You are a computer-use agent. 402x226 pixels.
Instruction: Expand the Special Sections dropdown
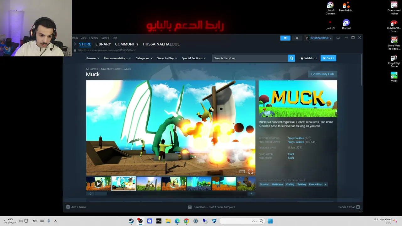click(x=194, y=58)
